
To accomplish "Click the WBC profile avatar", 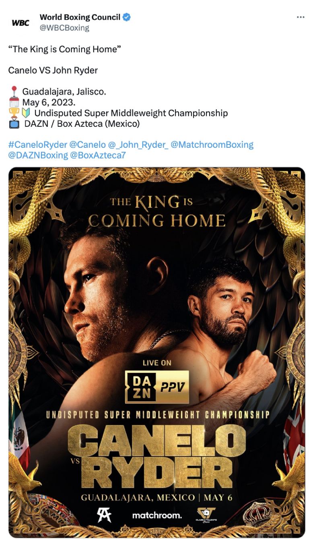I will (x=20, y=23).
